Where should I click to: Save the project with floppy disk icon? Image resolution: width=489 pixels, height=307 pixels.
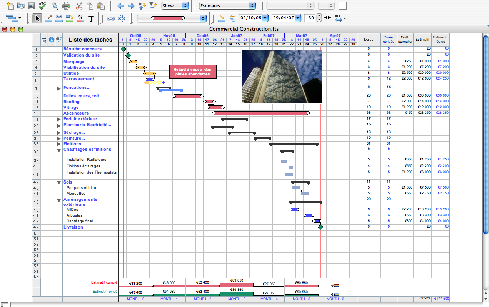[x=32, y=6]
